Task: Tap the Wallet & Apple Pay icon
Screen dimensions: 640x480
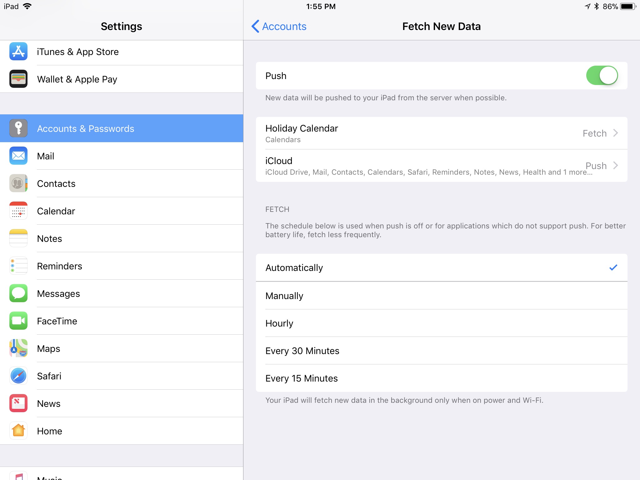Action: (x=18, y=79)
